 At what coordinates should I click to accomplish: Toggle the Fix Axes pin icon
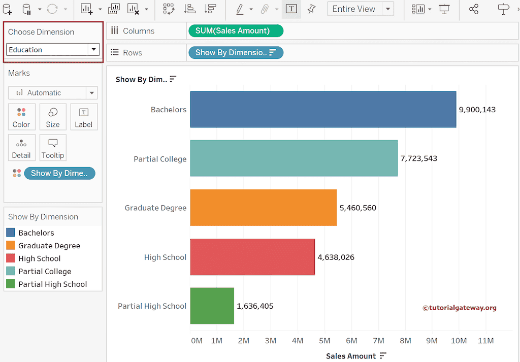pyautogui.click(x=311, y=9)
